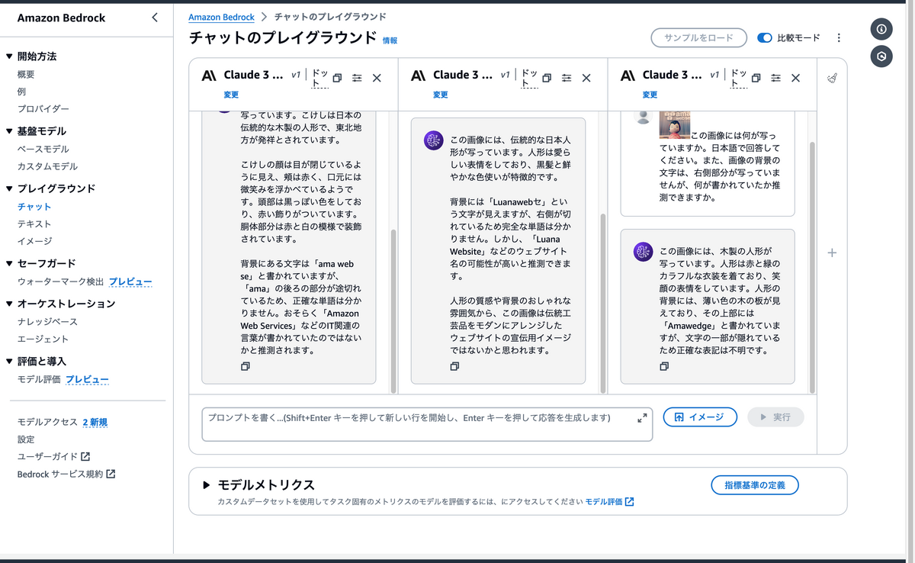Select チャット playground in the sidebar
Viewport: 915px width, 563px height.
tap(34, 206)
